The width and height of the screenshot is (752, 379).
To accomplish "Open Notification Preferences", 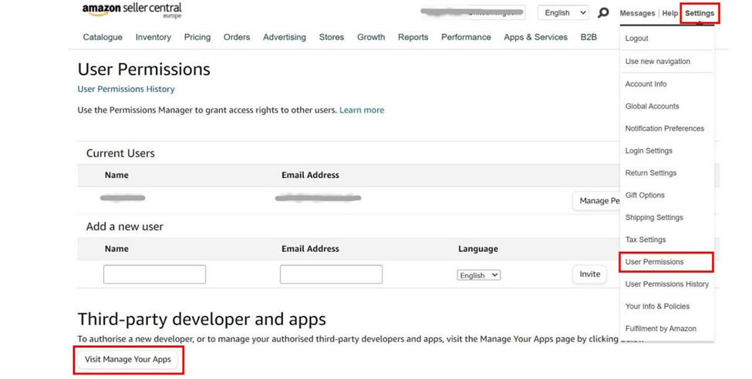I will click(665, 129).
